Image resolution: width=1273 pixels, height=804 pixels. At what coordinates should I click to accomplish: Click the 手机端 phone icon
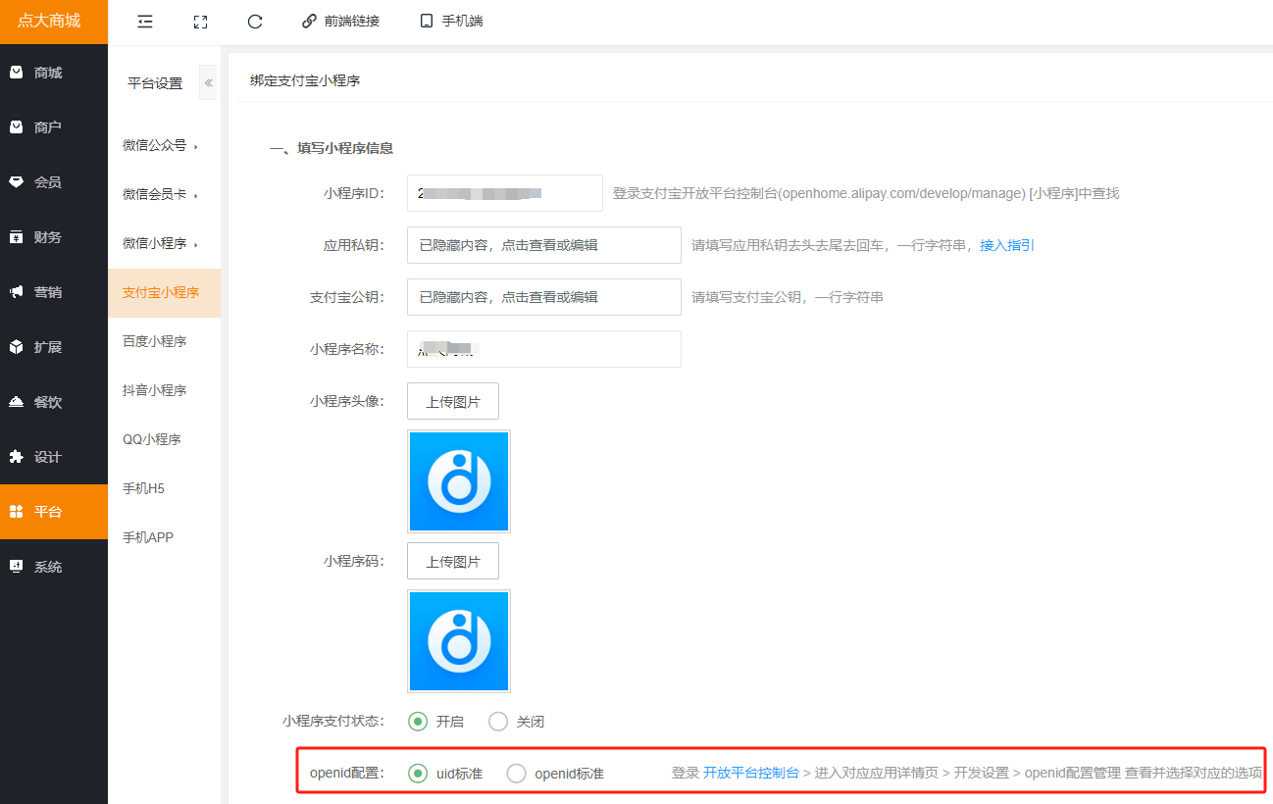click(427, 21)
